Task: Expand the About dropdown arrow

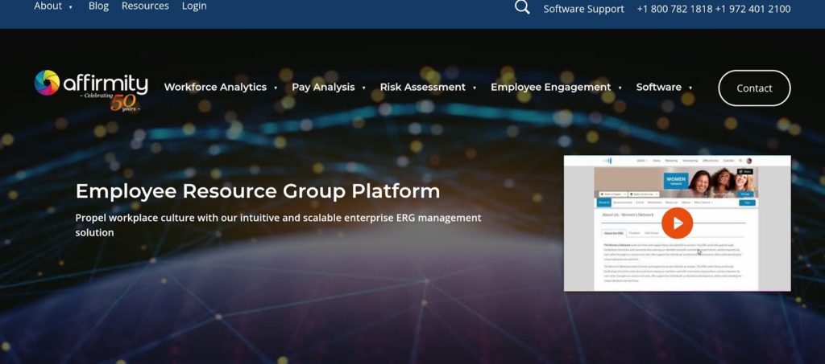Action: (71, 7)
